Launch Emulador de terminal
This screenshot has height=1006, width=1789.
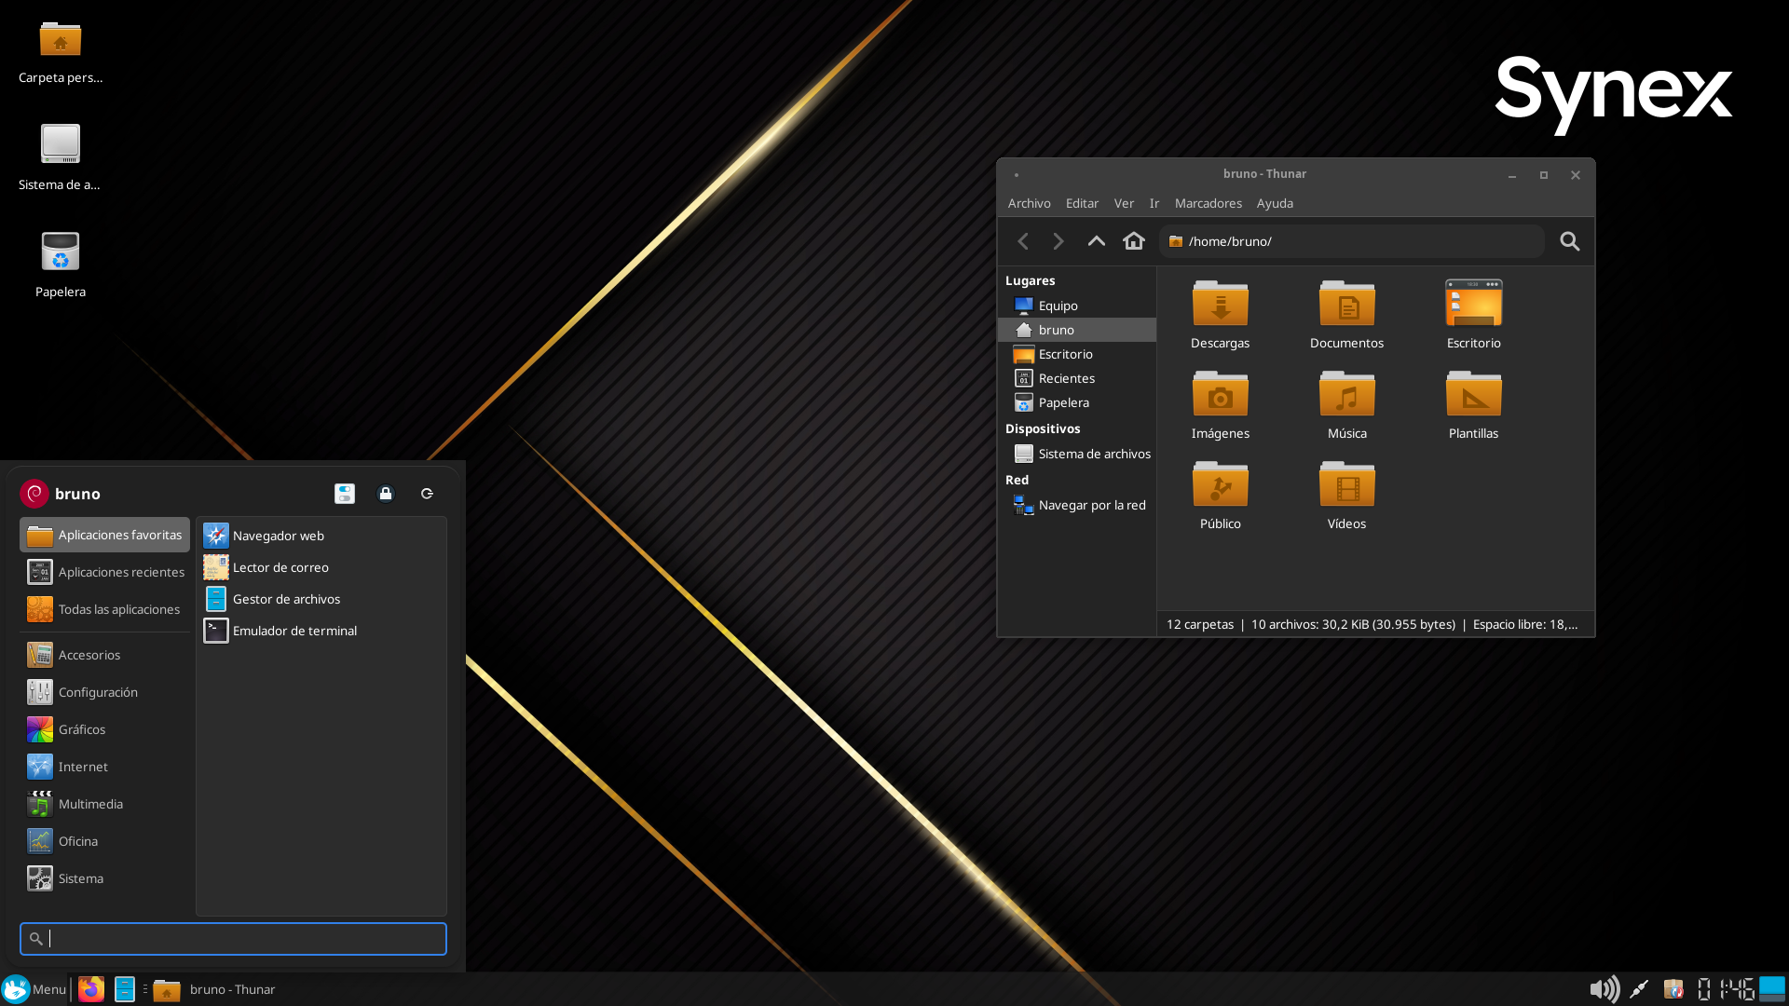pyautogui.click(x=294, y=631)
